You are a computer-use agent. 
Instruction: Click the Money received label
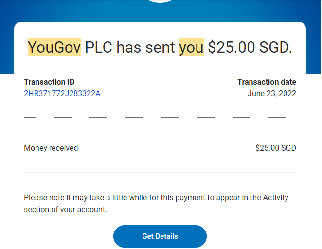click(51, 148)
